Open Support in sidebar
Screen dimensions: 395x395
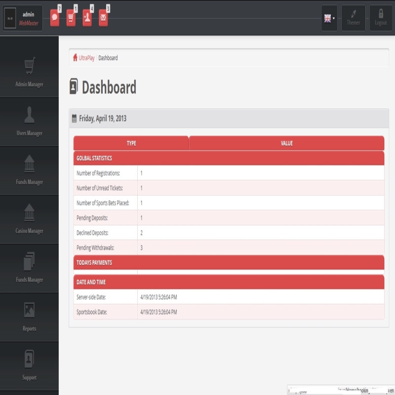[x=29, y=366]
